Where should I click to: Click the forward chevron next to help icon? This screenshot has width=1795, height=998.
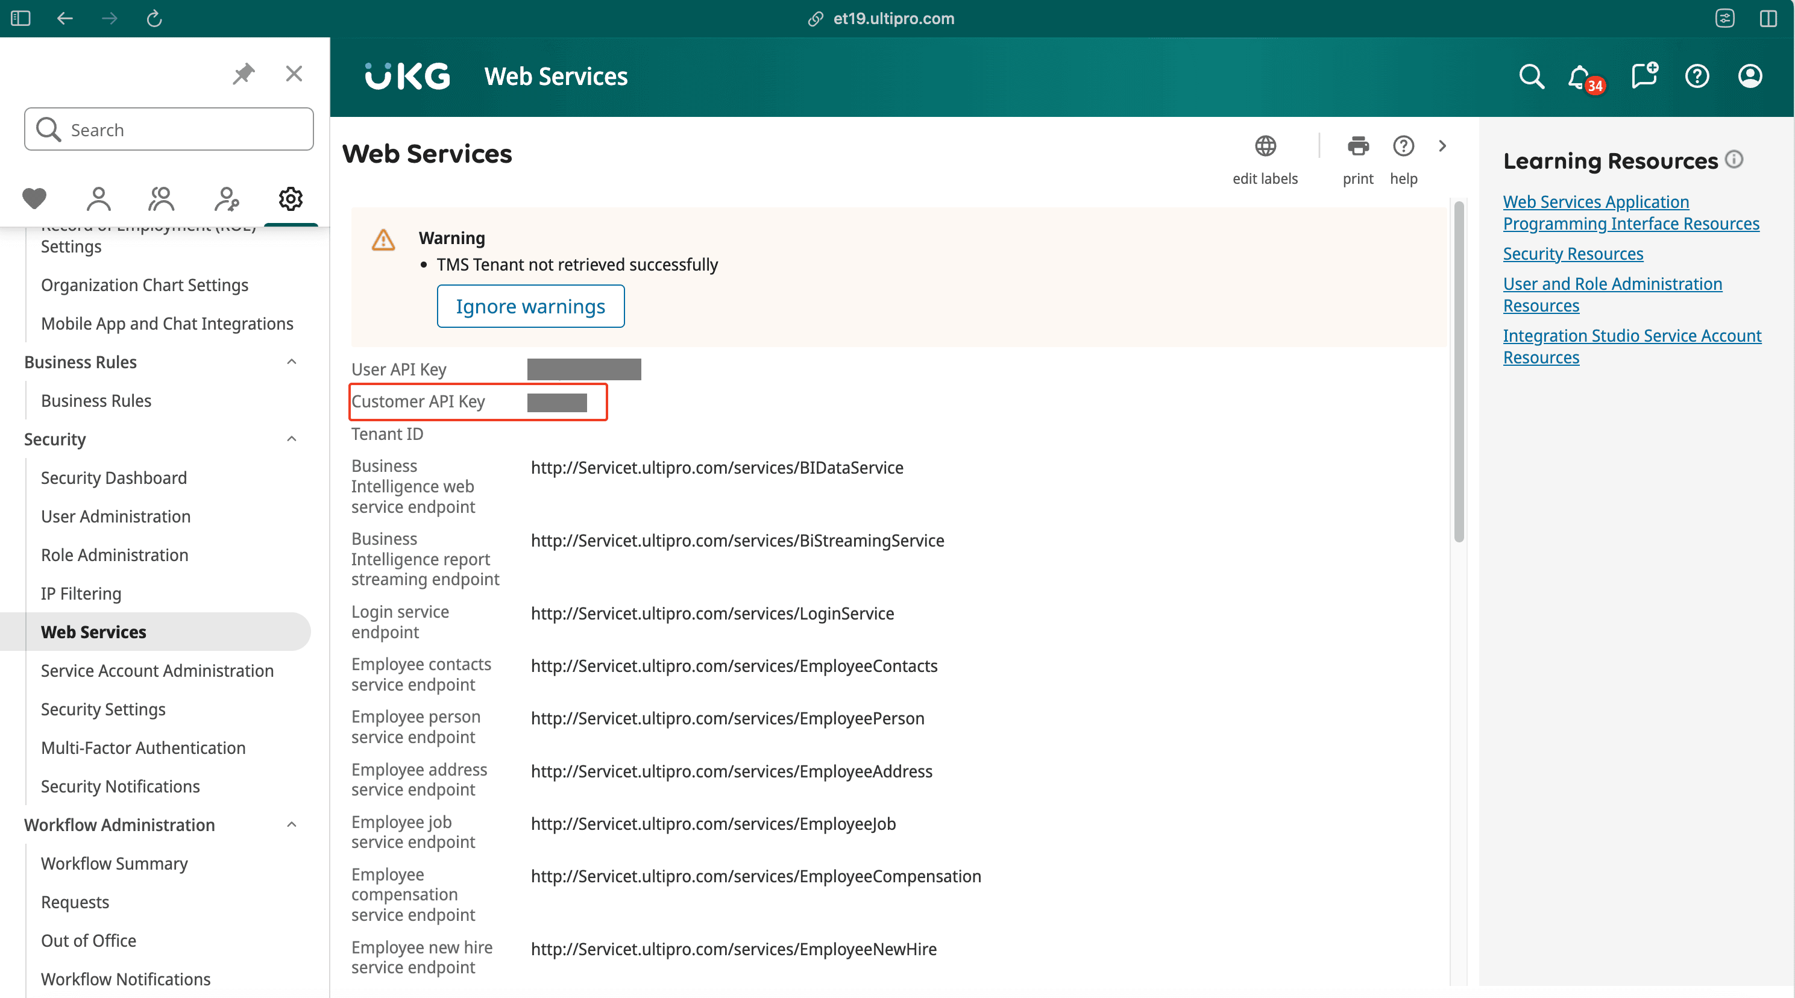click(x=1445, y=145)
